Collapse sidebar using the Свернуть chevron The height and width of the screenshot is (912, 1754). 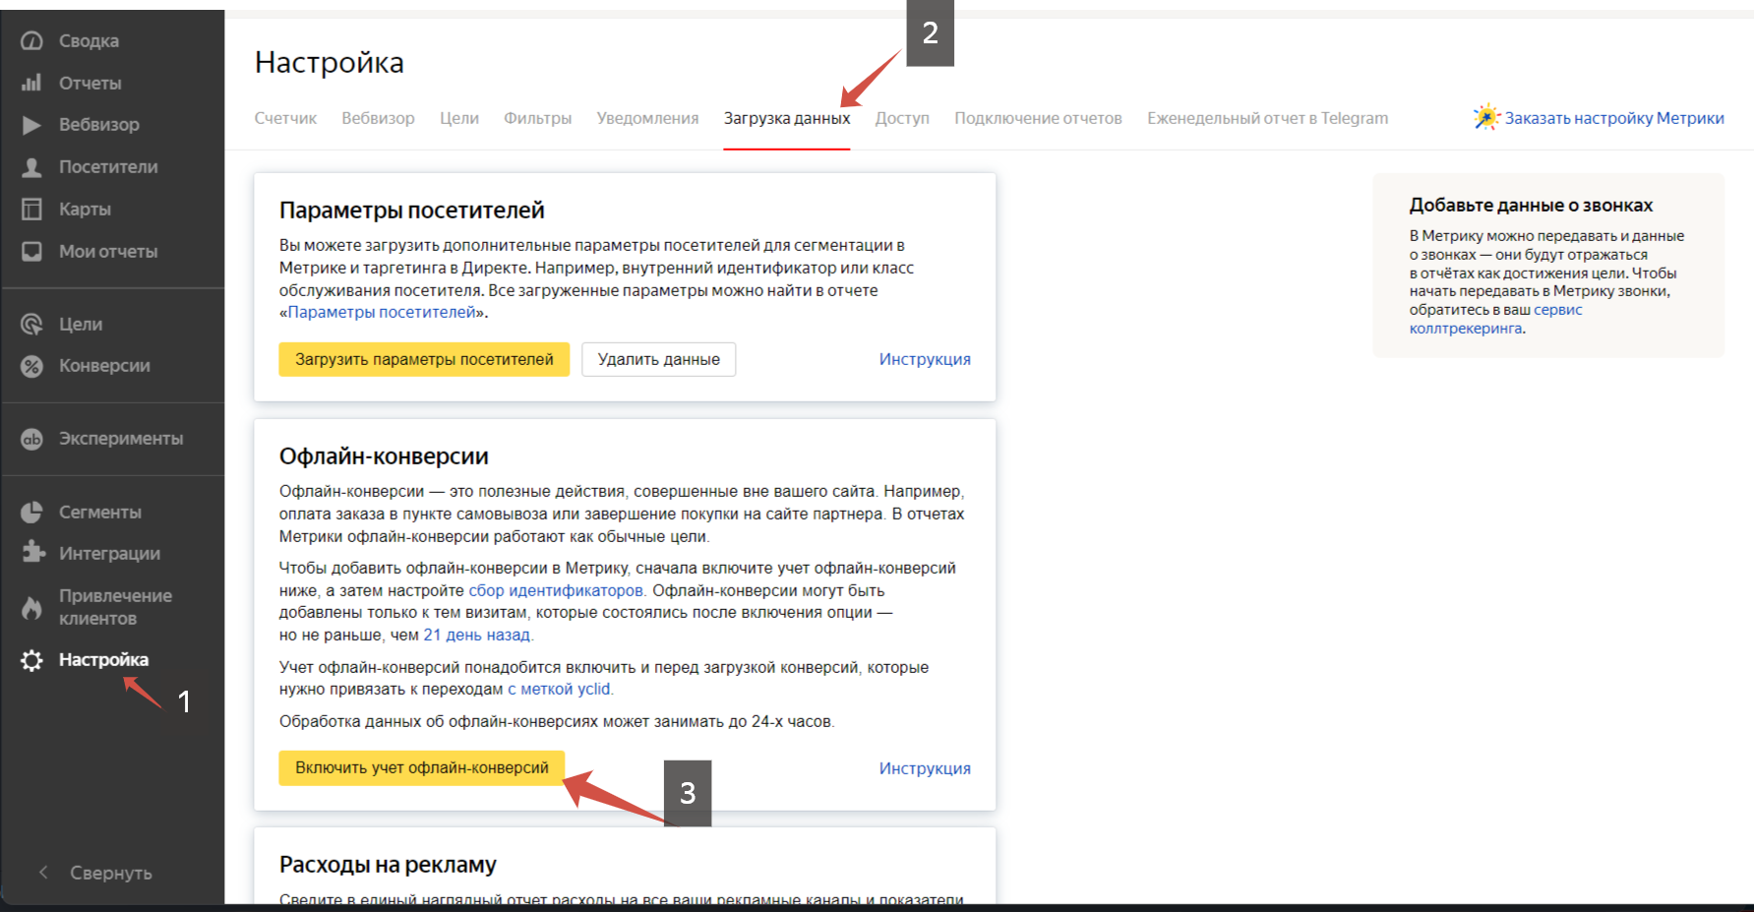(x=43, y=873)
